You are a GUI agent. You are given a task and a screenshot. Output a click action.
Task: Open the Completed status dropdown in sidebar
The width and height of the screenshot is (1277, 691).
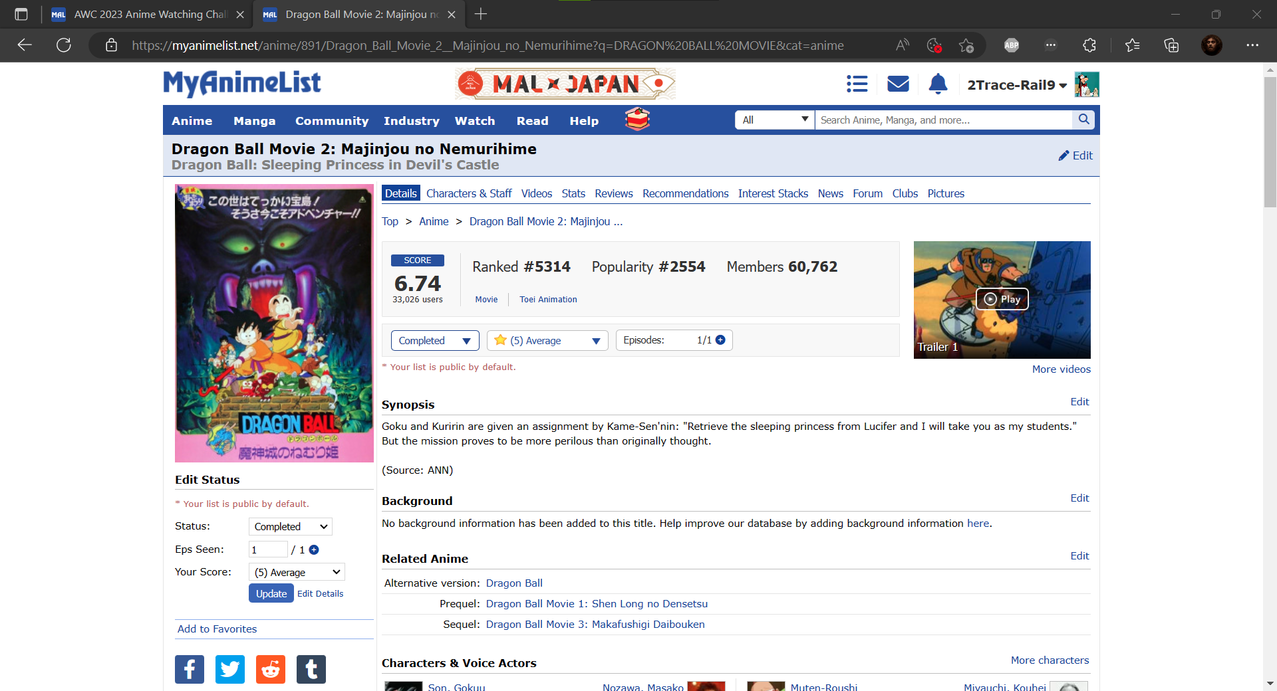(x=291, y=526)
